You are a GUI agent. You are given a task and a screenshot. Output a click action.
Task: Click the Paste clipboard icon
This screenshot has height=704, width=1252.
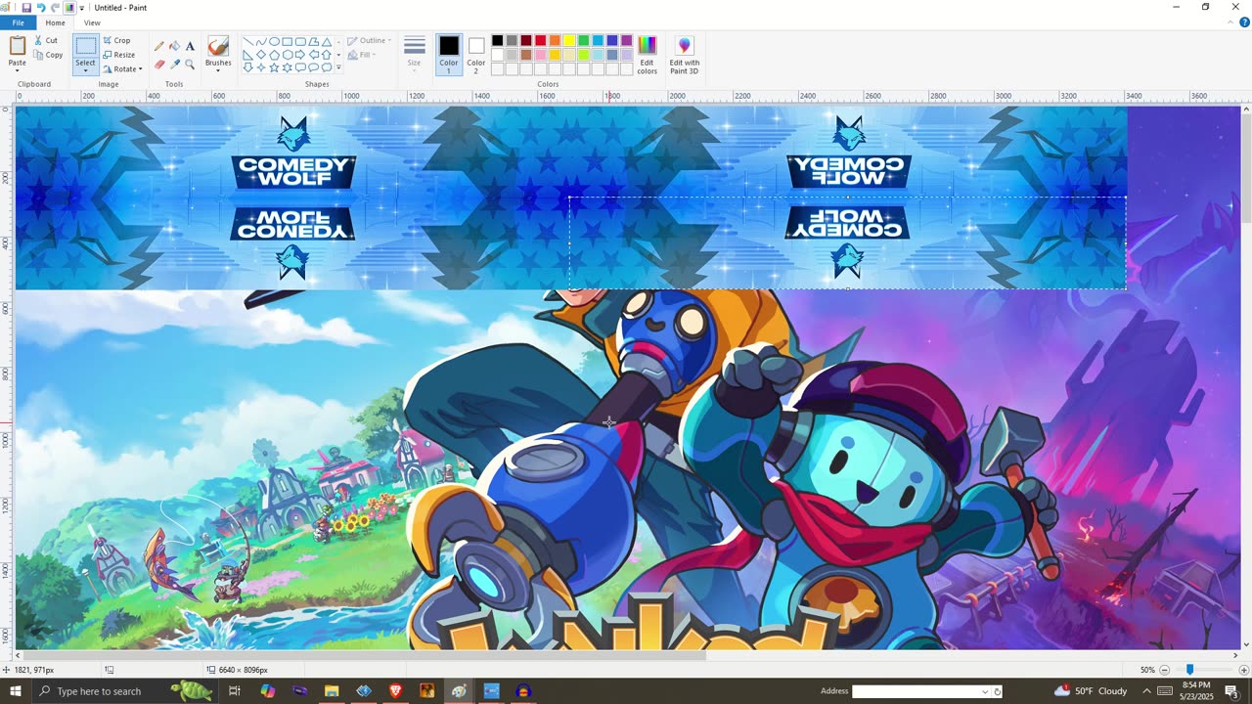pos(18,46)
